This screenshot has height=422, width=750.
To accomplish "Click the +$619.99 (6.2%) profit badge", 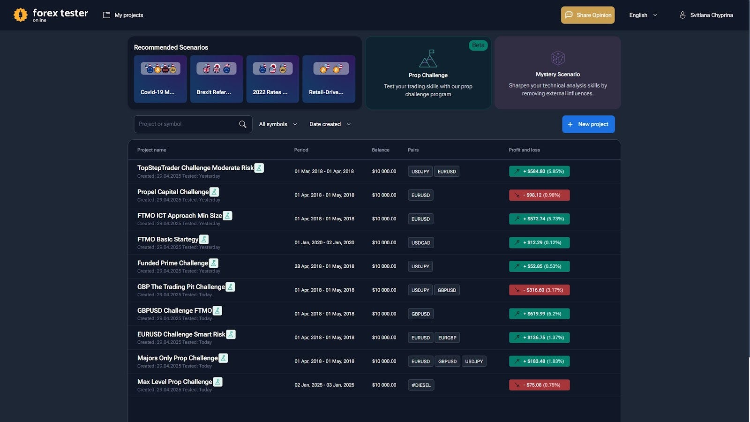I will (x=539, y=314).
